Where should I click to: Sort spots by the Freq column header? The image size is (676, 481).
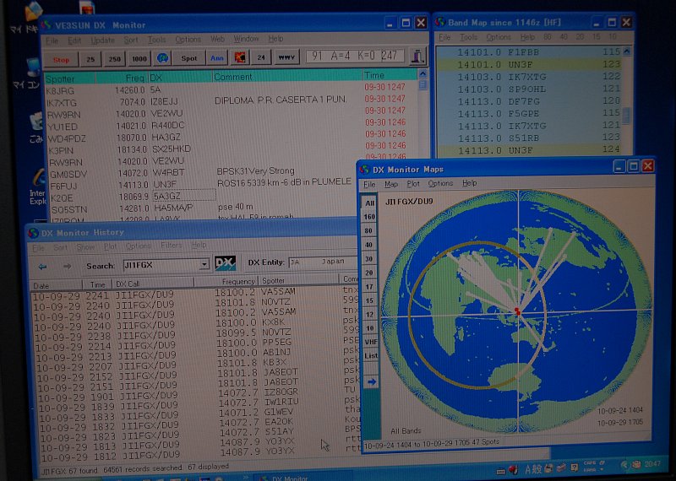pyautogui.click(x=122, y=78)
